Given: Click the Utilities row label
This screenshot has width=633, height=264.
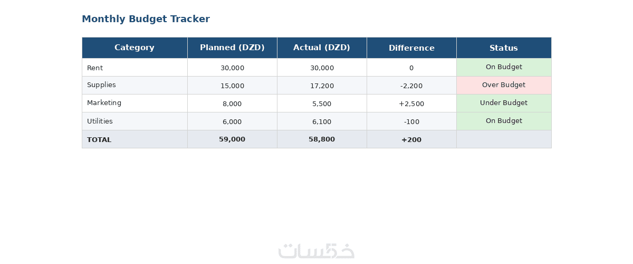Looking at the screenshot, I should [x=100, y=121].
